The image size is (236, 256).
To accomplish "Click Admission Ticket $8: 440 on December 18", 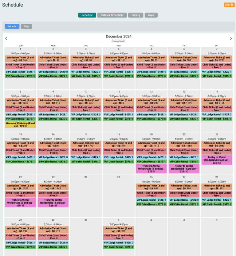I will [x=119, y=144].
